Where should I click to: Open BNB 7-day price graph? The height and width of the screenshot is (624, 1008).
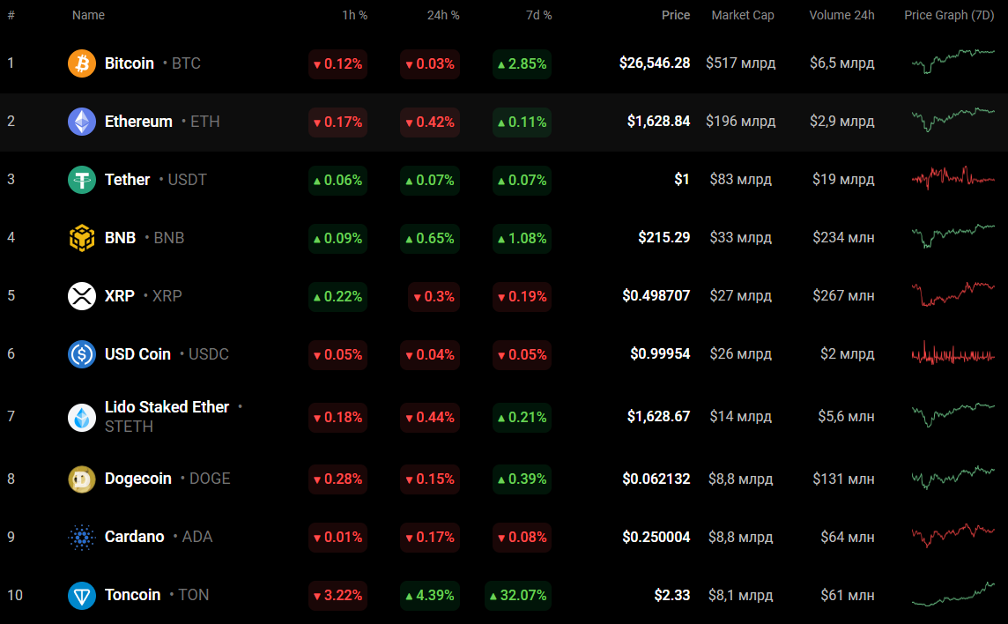(x=953, y=235)
